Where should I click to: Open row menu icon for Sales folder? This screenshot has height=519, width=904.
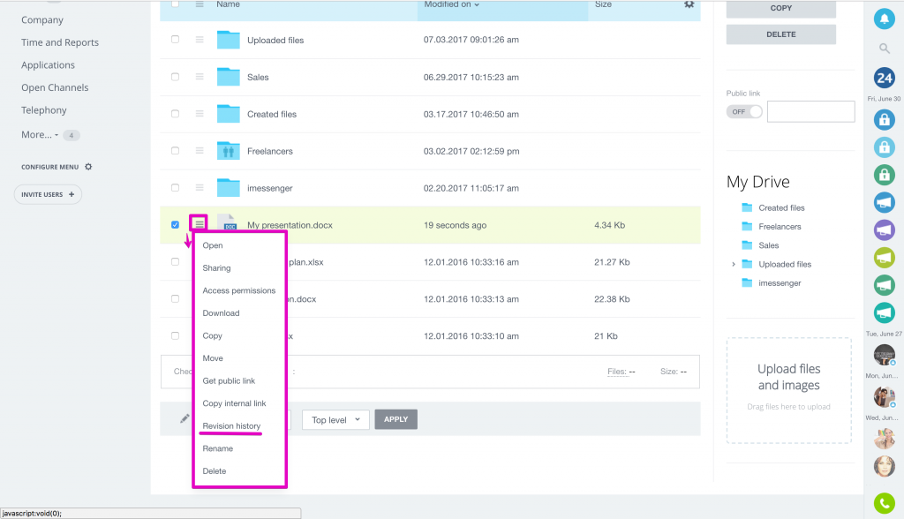(x=200, y=77)
